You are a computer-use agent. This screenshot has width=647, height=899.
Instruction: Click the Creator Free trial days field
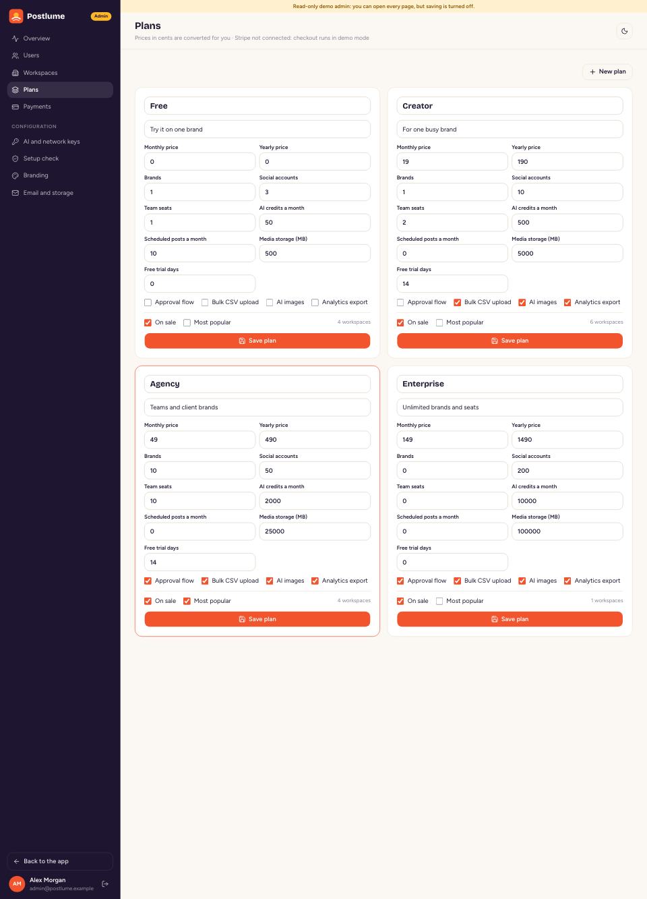click(x=452, y=284)
